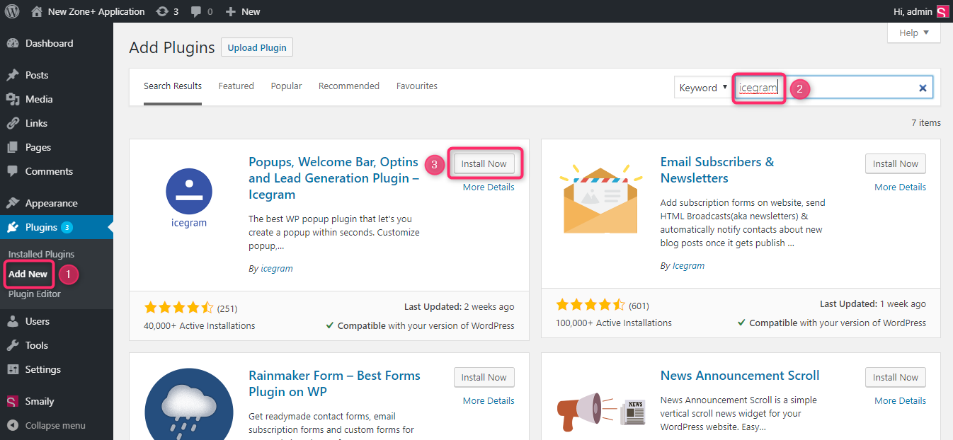This screenshot has width=953, height=440.
Task: Open the Media sidebar item
Action: [57, 99]
